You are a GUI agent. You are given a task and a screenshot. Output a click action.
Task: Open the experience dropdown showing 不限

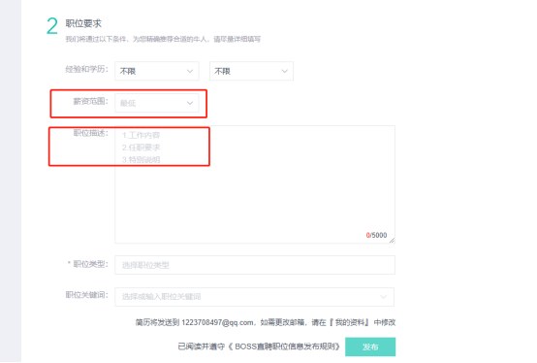point(157,71)
